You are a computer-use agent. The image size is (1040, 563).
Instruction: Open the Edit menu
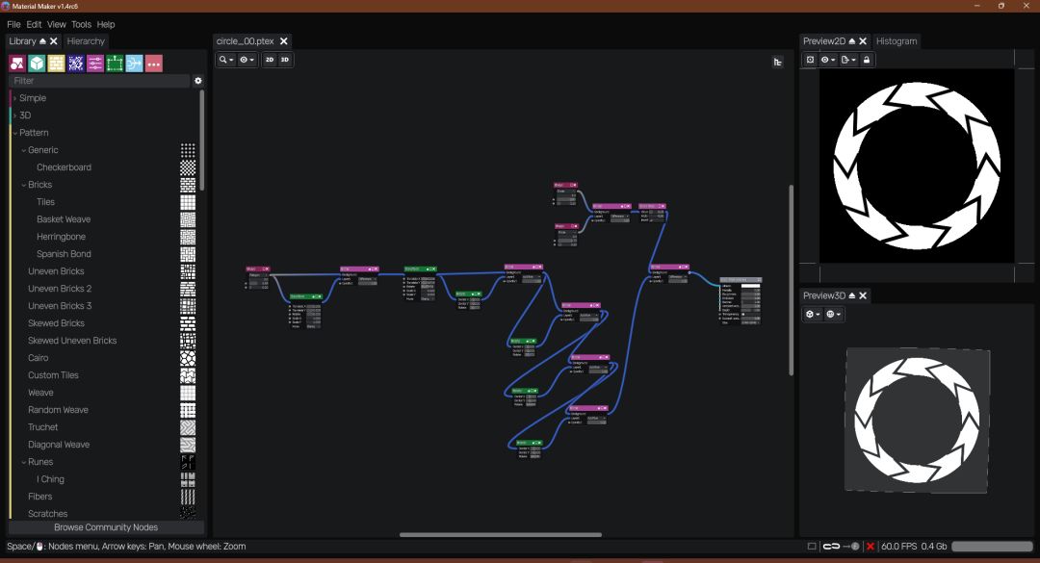[34, 24]
